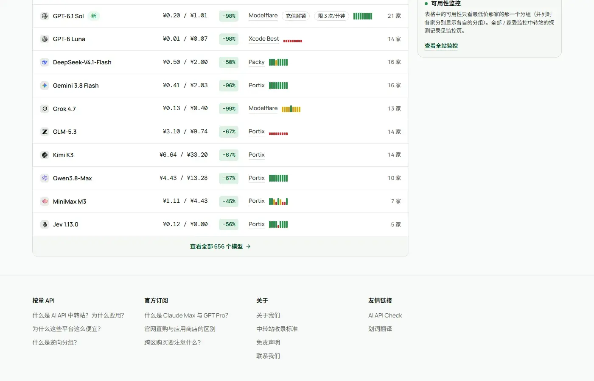Click the 7 家 provider count

tap(396, 201)
